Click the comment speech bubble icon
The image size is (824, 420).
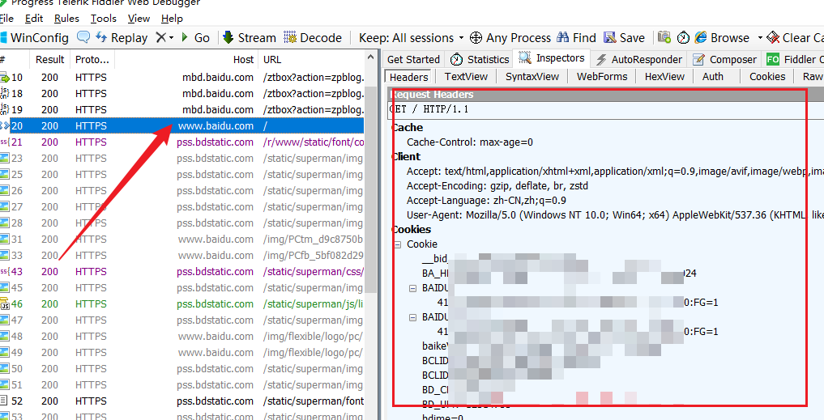tap(83, 37)
